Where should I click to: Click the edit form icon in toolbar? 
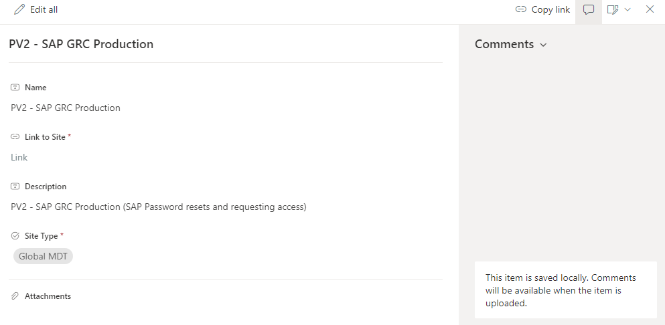[612, 9]
